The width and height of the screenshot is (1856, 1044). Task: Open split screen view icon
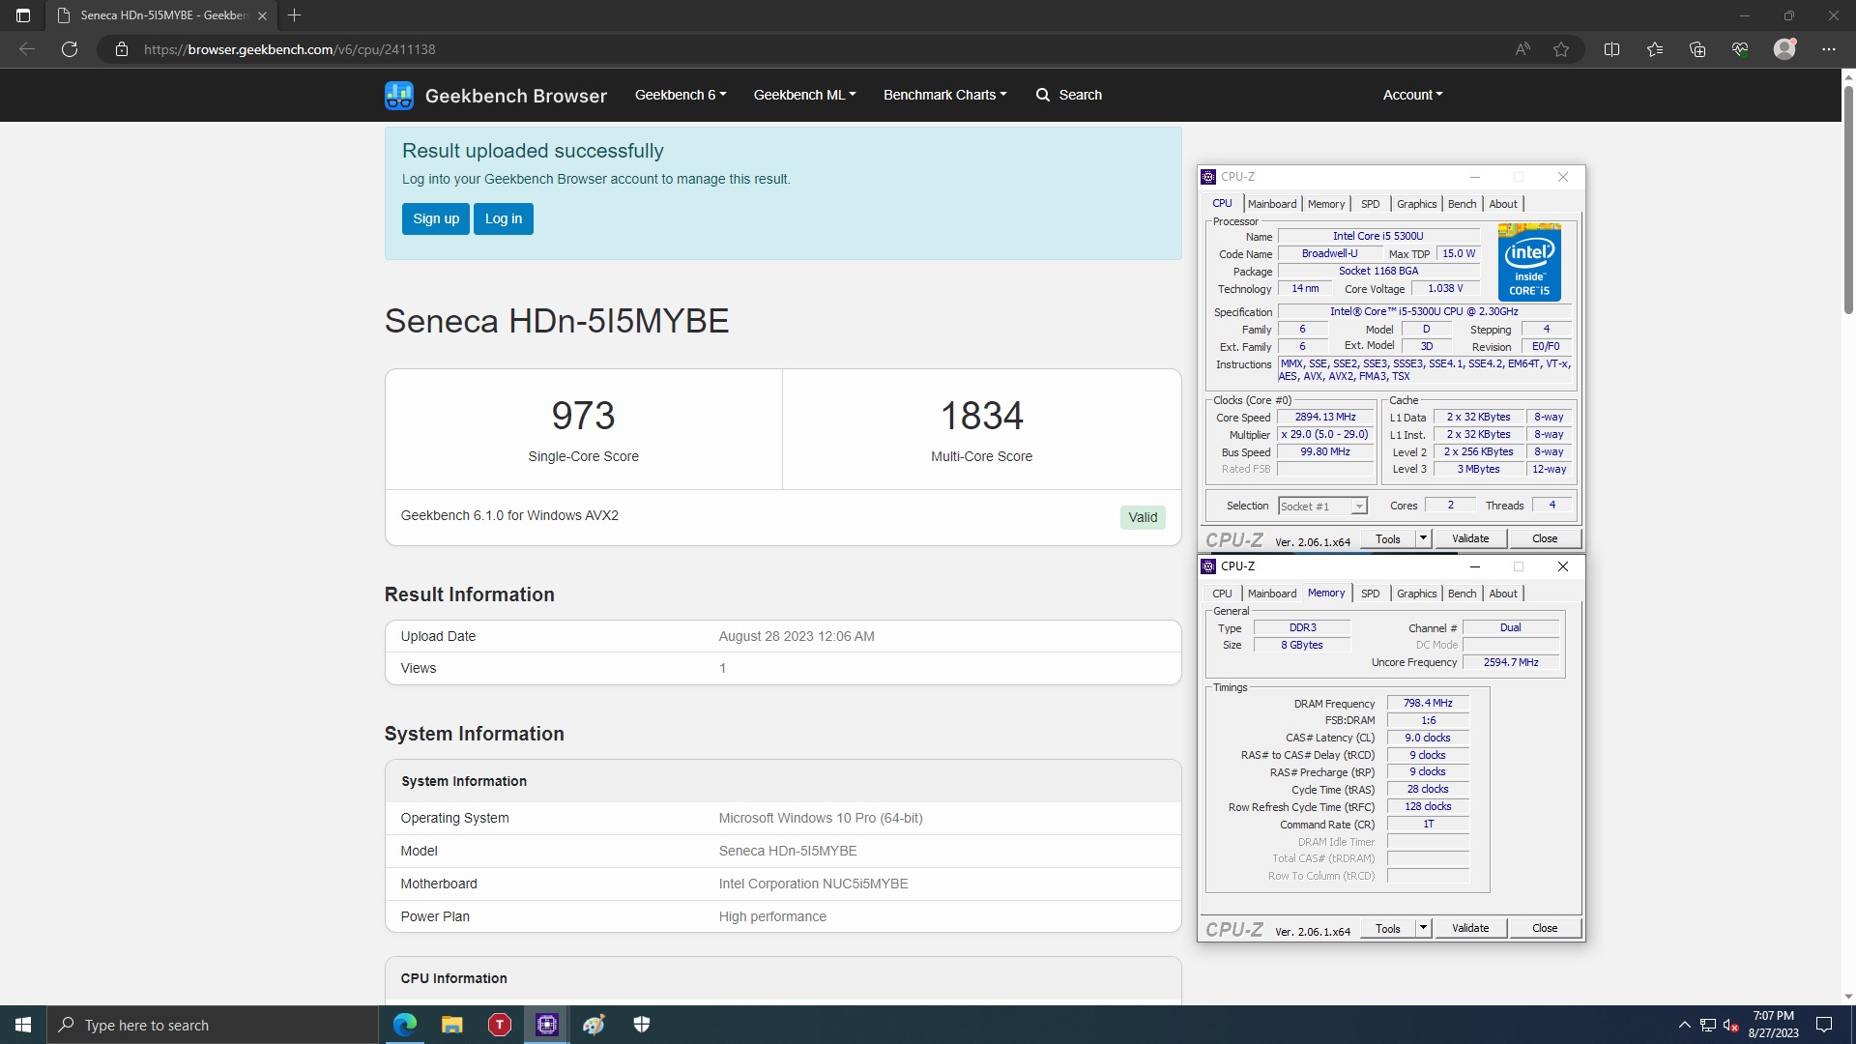click(x=1611, y=49)
